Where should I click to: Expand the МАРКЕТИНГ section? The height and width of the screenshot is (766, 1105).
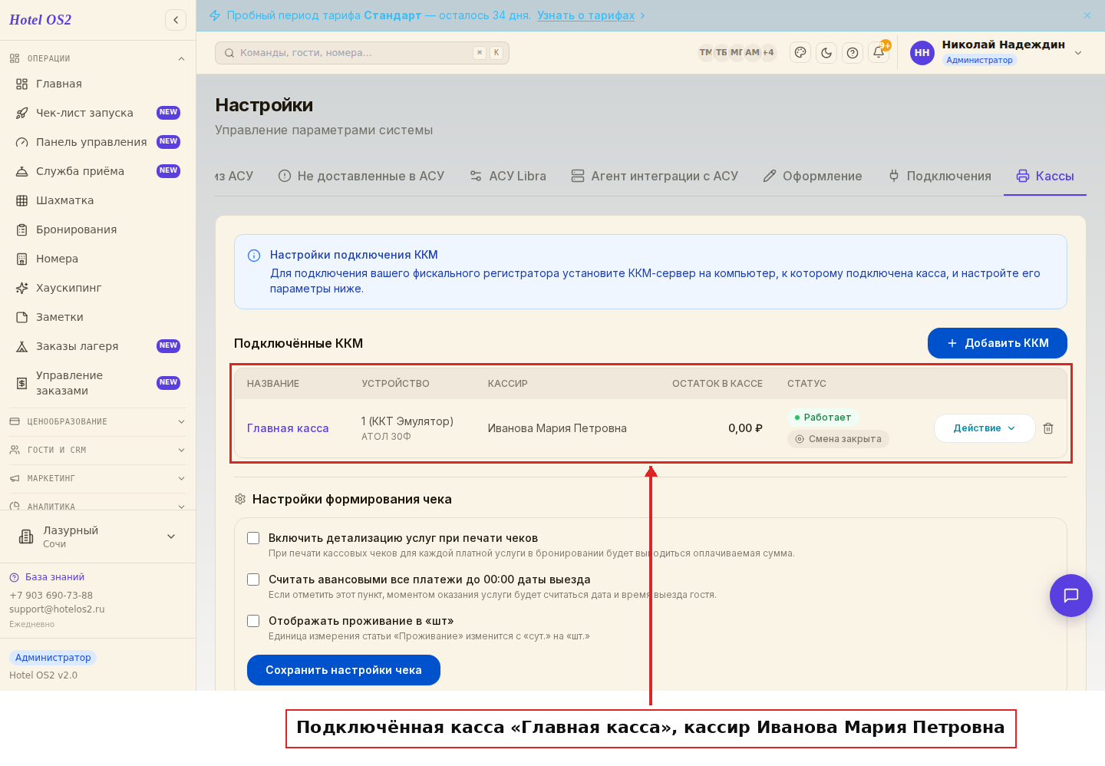pos(97,478)
